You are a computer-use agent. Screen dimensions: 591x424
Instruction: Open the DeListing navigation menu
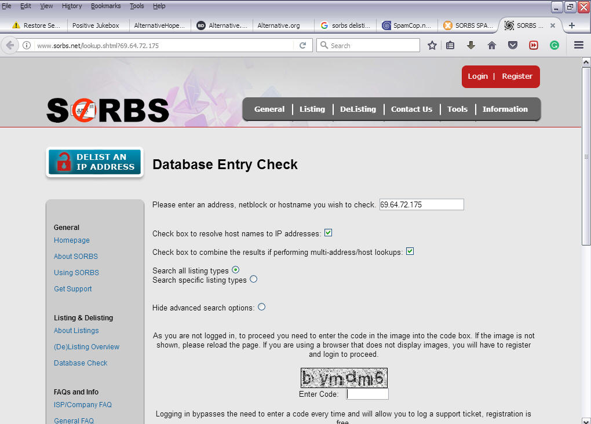[358, 109]
